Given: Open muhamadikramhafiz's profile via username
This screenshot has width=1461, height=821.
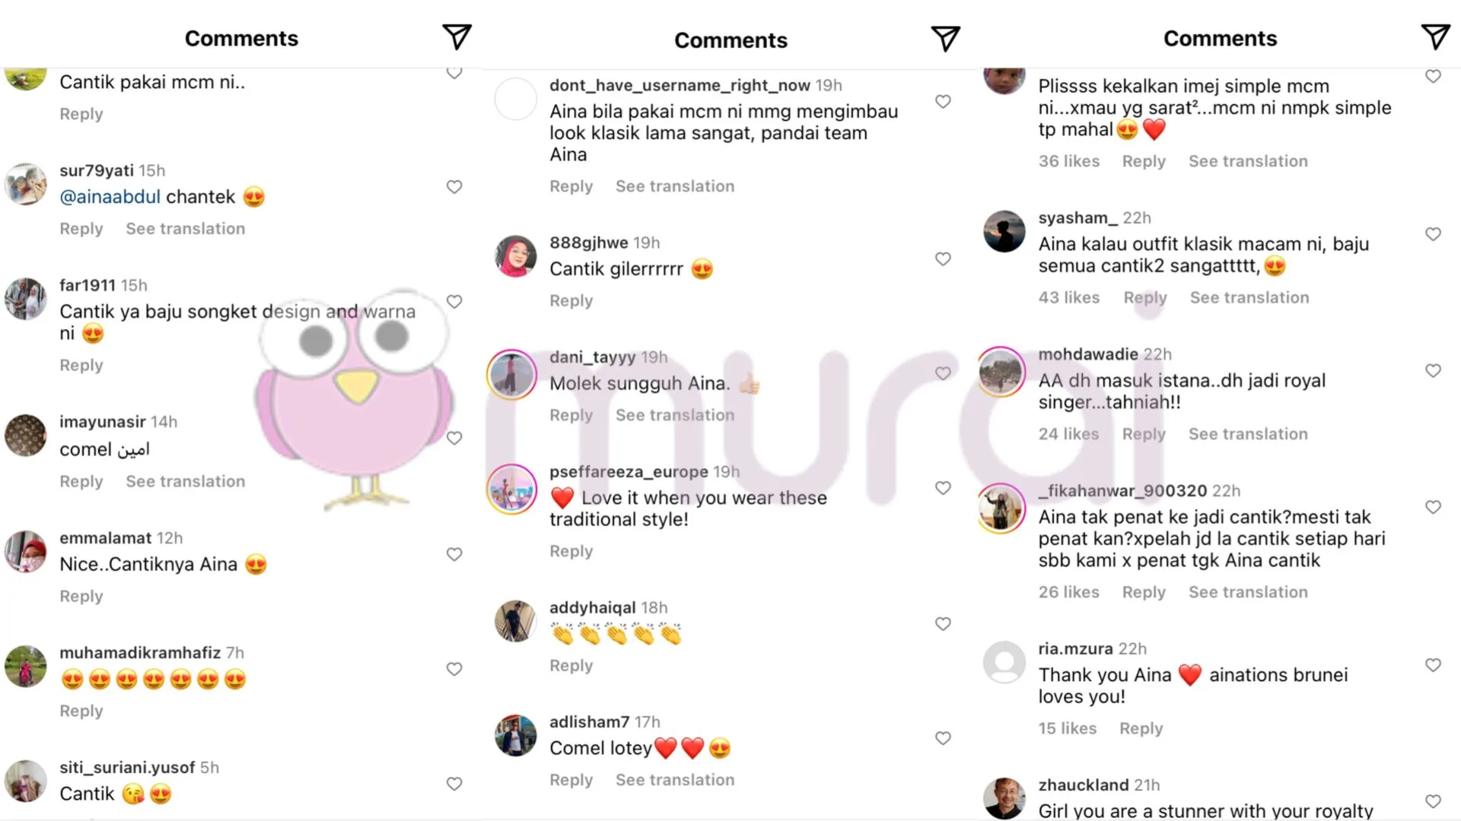Looking at the screenshot, I should tap(140, 653).
